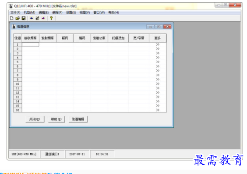Click status bar 通信端口1 entry
This screenshot has width=247, height=174.
(52, 154)
